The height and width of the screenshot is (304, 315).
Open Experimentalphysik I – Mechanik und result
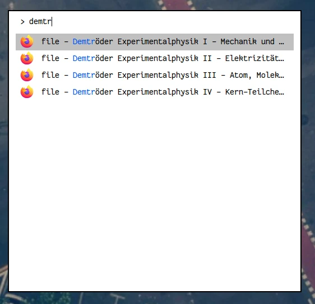point(155,42)
